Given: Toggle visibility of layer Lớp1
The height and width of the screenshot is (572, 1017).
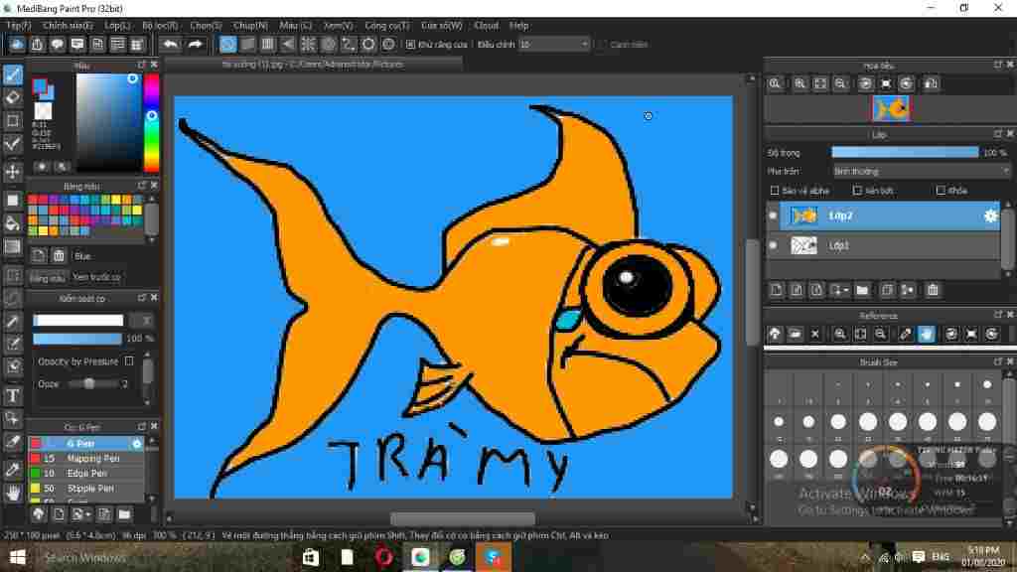Looking at the screenshot, I should pos(774,245).
